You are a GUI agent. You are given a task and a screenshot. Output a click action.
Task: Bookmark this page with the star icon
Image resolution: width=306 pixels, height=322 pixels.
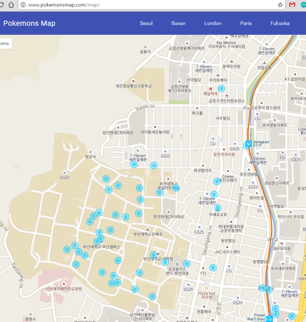coord(280,5)
